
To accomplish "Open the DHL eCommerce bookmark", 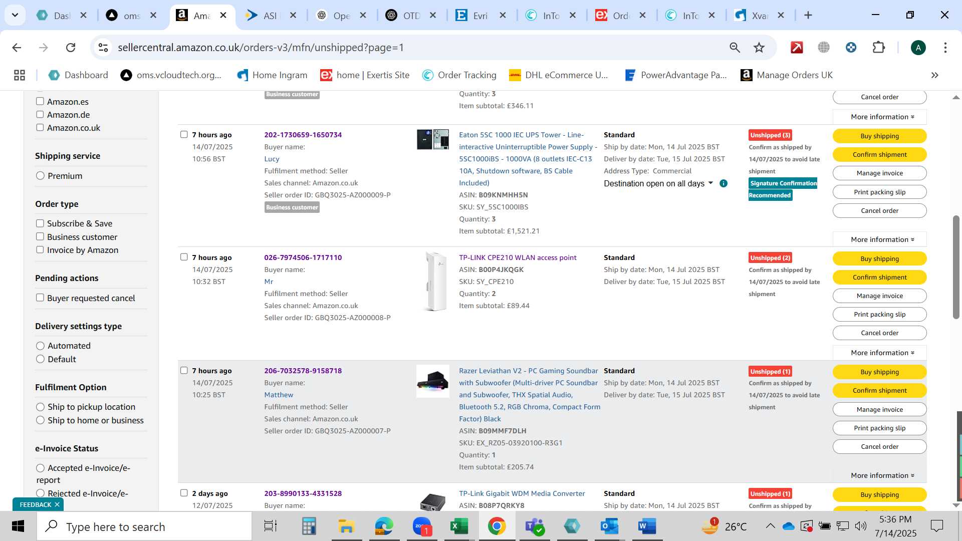I will click(559, 75).
